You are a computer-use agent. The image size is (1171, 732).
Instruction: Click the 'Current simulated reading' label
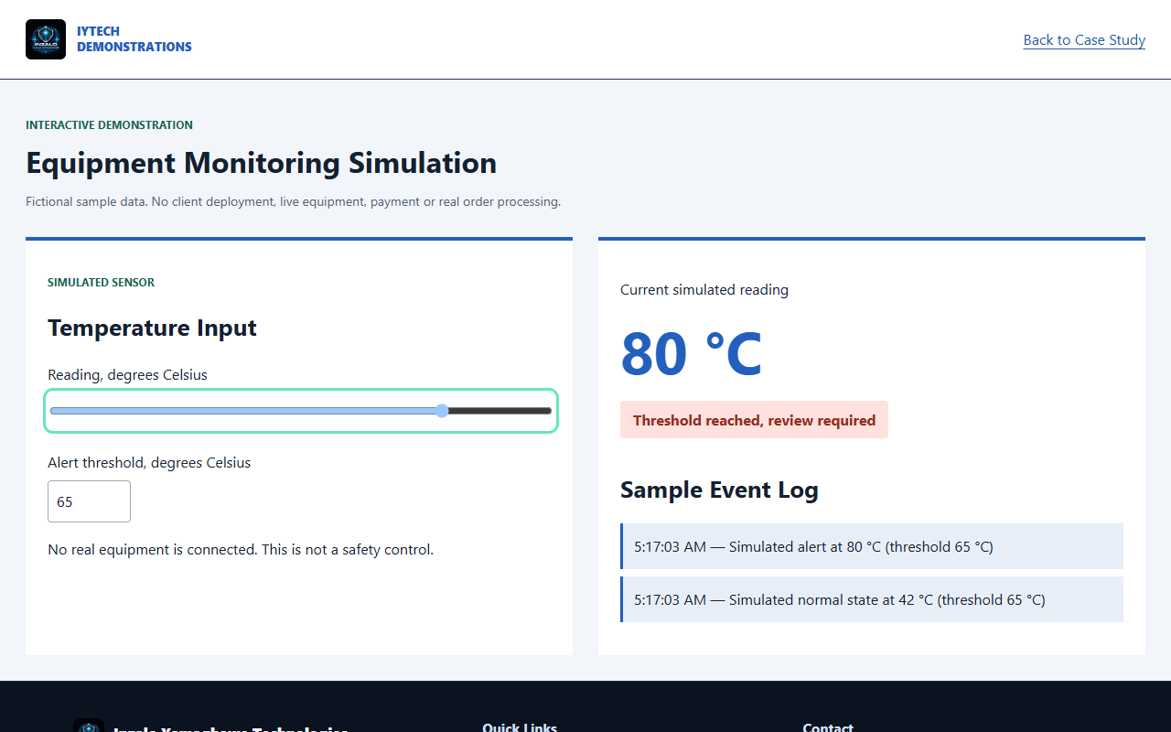[x=704, y=290]
